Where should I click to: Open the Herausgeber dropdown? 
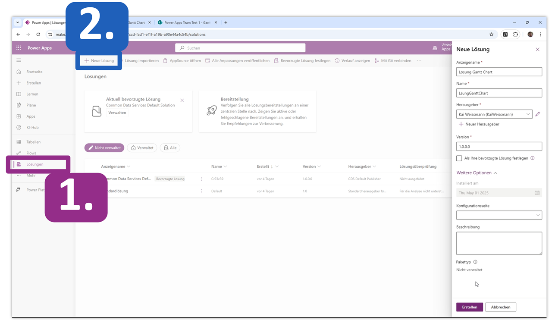click(494, 114)
